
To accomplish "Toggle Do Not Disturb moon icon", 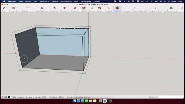I will (x=124, y=1).
